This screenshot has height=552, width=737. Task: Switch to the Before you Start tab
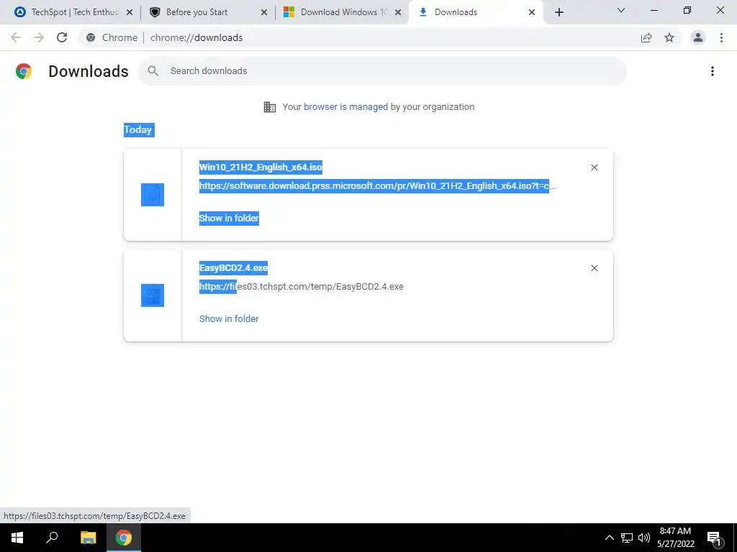pyautogui.click(x=207, y=12)
